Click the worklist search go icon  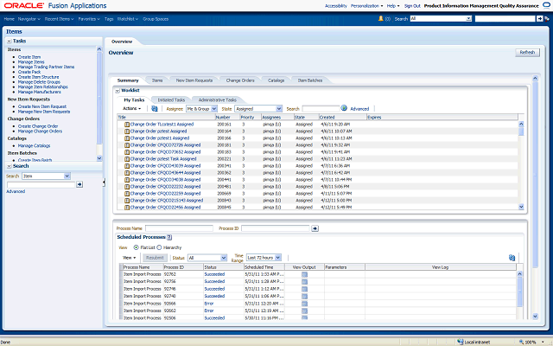tap(343, 109)
